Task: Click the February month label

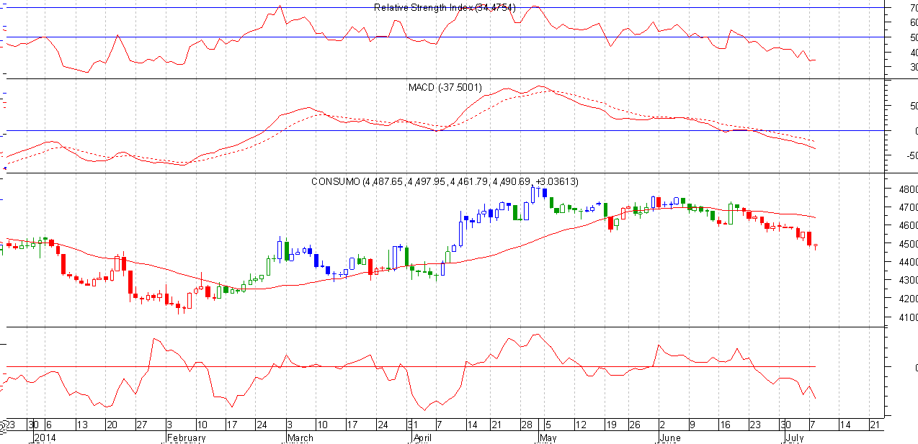Action: (186, 438)
